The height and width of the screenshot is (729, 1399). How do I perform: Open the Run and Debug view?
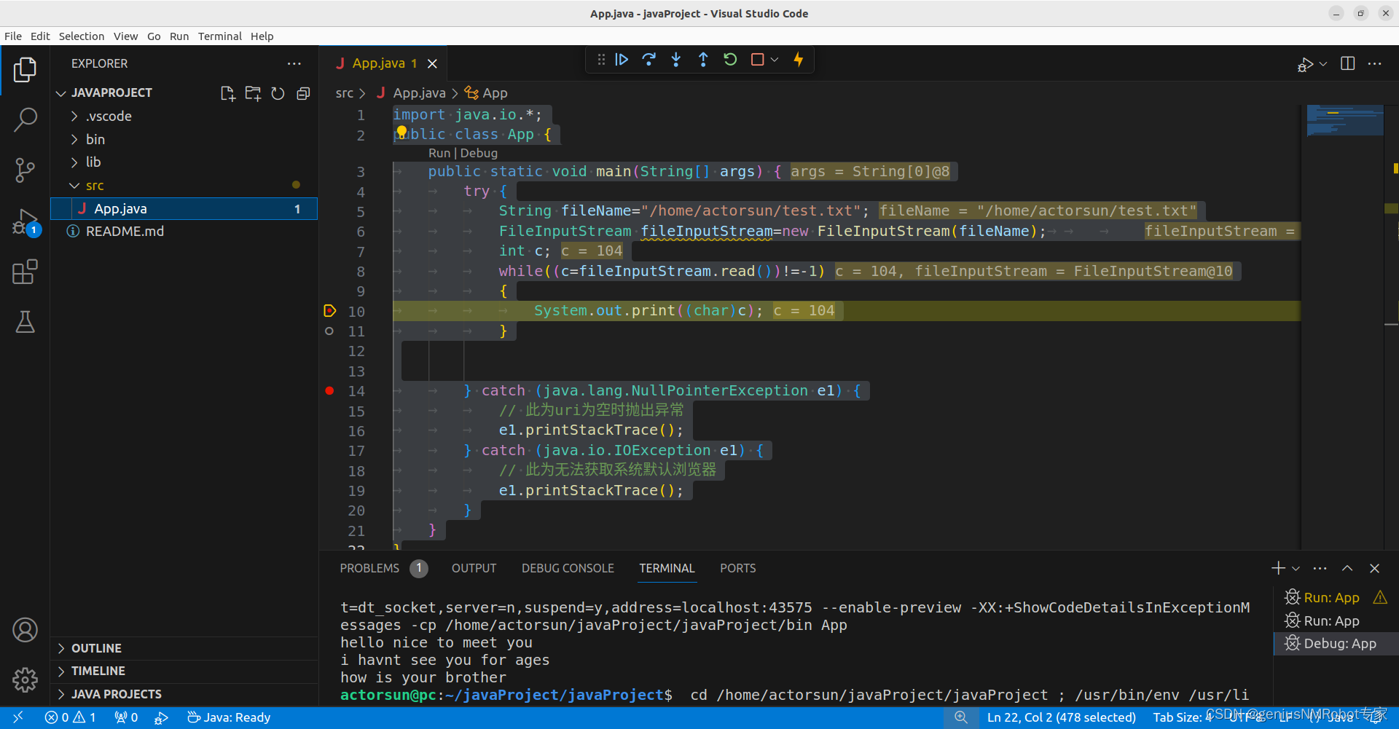click(25, 221)
